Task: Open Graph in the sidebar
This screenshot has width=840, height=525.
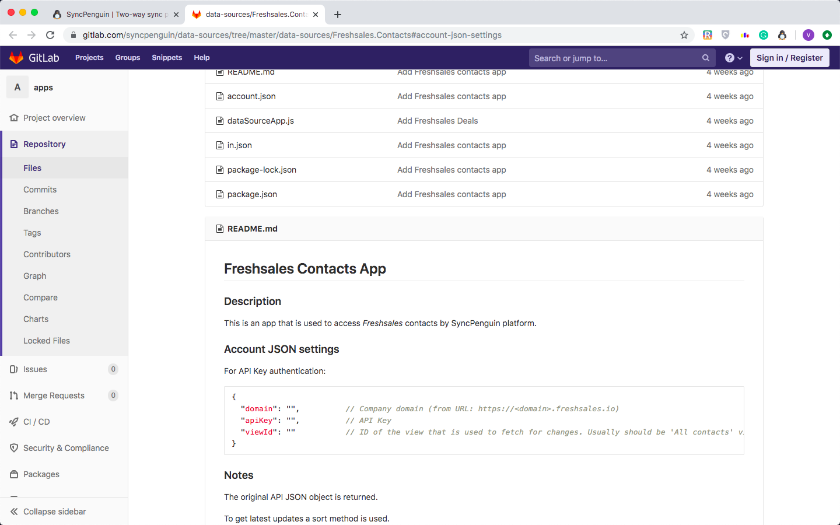Action: 35,276
